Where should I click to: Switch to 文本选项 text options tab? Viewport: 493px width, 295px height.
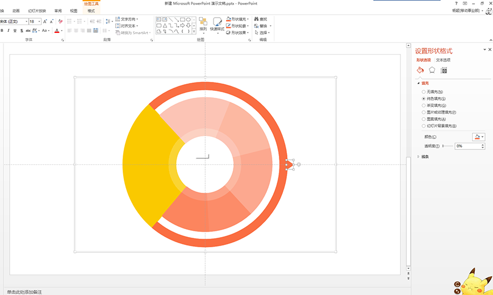[x=443, y=60]
